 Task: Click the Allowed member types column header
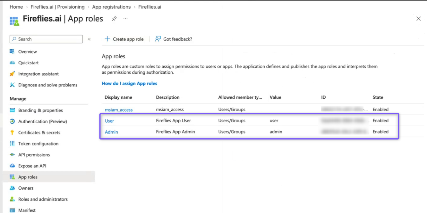[240, 97]
